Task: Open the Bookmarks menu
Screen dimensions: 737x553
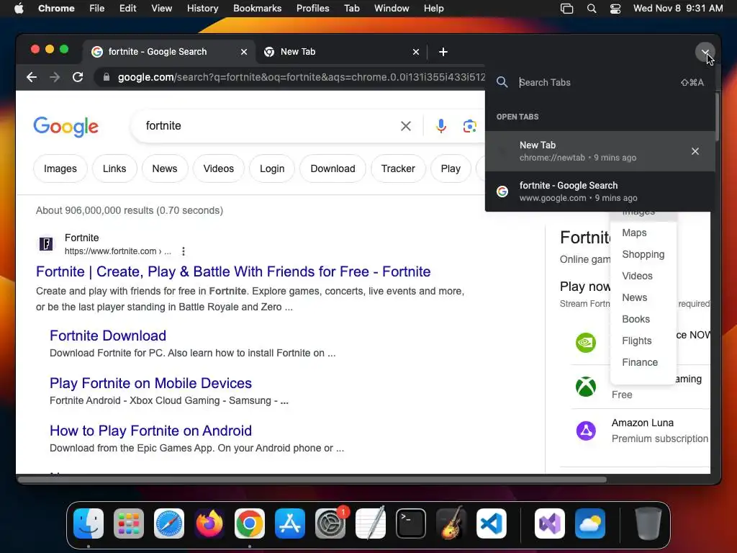Action: 257,9
